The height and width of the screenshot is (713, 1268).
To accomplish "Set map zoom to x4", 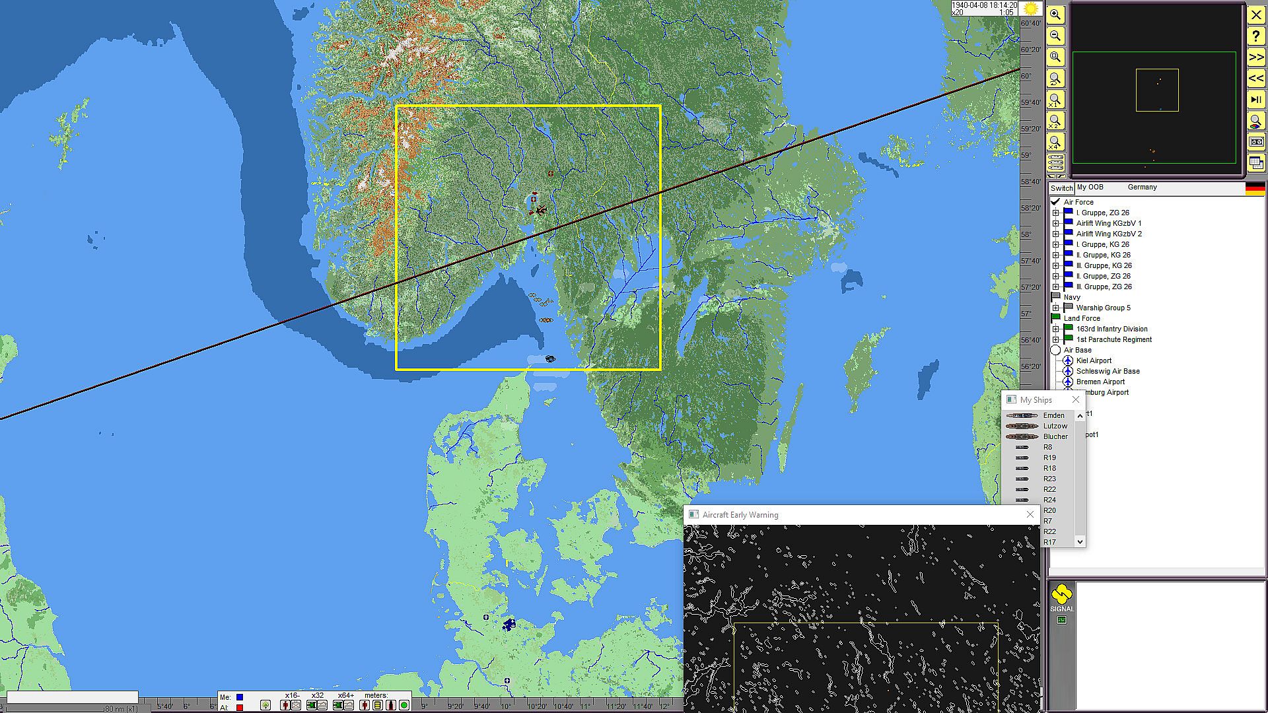I will coord(1055,143).
